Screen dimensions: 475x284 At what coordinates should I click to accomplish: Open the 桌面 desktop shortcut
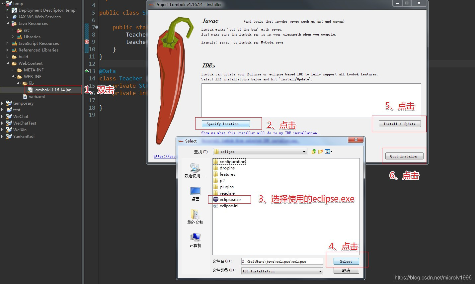pos(195,194)
